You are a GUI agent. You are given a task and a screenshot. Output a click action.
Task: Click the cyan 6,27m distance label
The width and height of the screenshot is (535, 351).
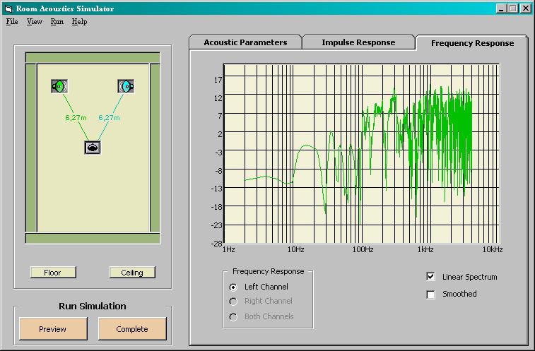[x=109, y=118]
